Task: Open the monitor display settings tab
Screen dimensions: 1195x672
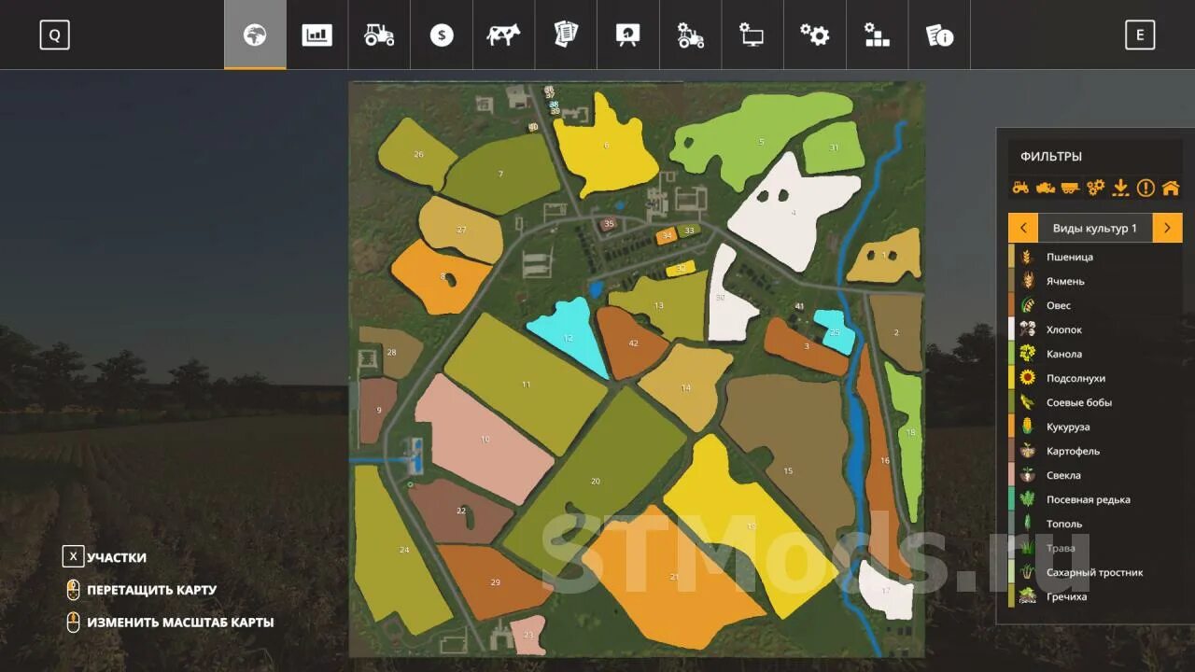Action: [x=752, y=35]
